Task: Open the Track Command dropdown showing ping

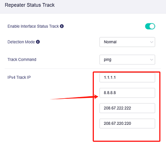Action: tap(127, 59)
